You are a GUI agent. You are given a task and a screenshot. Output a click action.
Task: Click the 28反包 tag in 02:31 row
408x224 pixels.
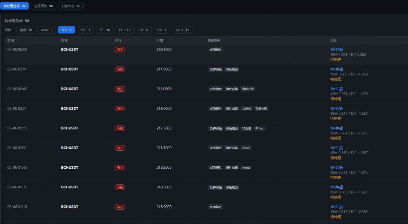tap(246, 109)
